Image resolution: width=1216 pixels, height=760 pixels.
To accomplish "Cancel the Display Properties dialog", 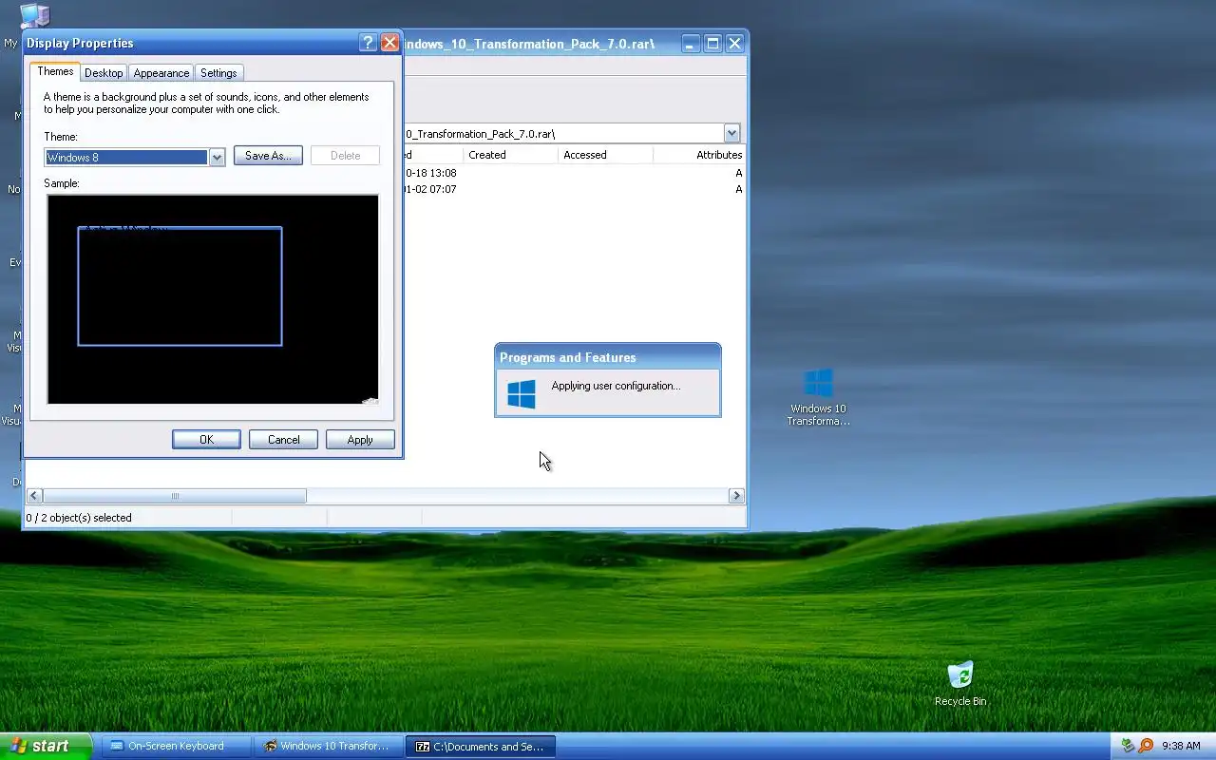I will (x=283, y=440).
